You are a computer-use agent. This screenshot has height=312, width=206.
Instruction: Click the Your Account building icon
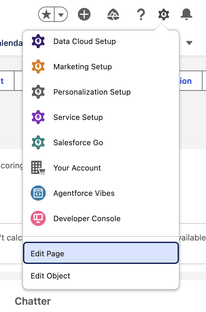(x=38, y=168)
